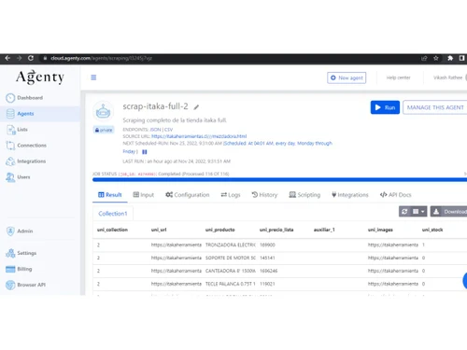
Task: Open the JSON endpoint link
Action: pos(155,130)
